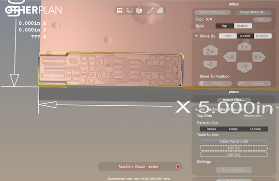
Task: Select the Bottom side option
Action: [243, 26]
